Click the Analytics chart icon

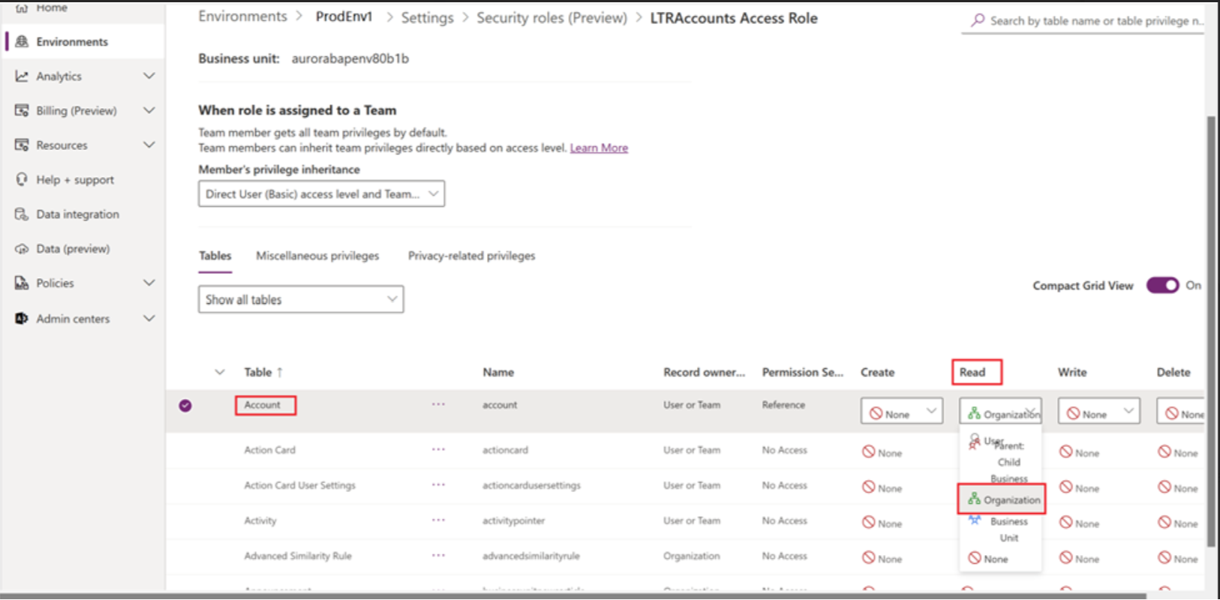point(22,76)
